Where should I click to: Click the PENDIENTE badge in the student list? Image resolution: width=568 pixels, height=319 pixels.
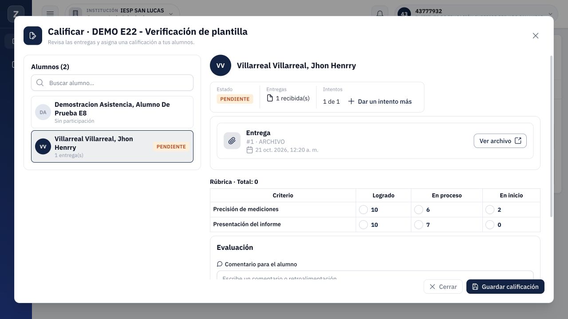pos(171,147)
